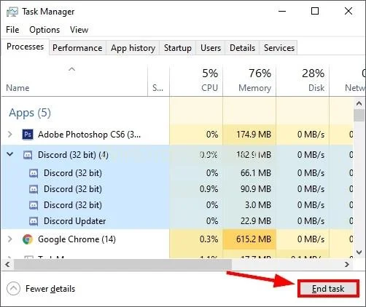Click the 615.2 MB memory value
This screenshot has width=366, height=307.
click(254, 239)
